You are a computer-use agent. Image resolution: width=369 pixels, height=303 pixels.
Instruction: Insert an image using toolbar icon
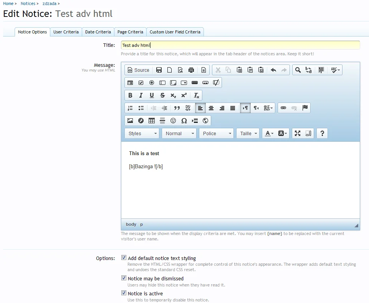(x=130, y=121)
